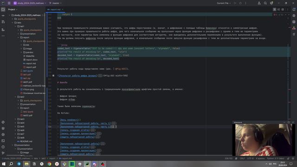Image resolution: width=297 pixels, height=167 pixels.
Task: Click the Python interpreter indicator in status bar
Action: point(276,158)
